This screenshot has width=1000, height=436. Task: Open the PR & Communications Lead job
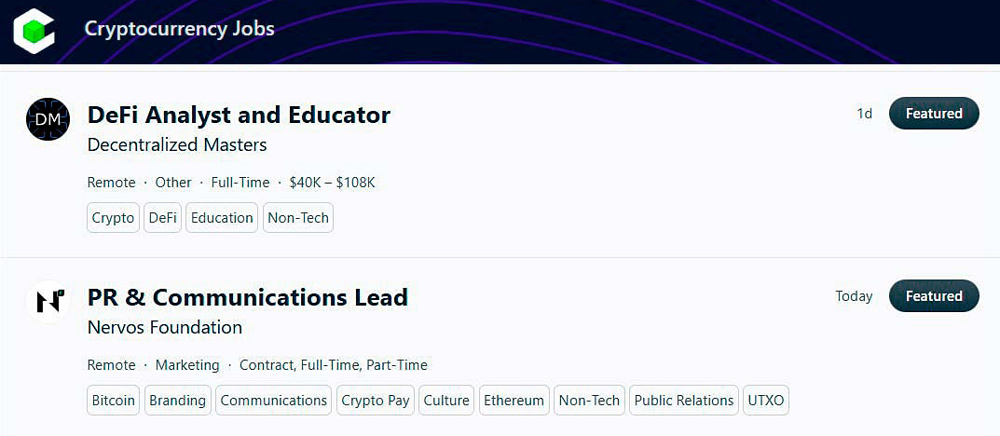247,297
